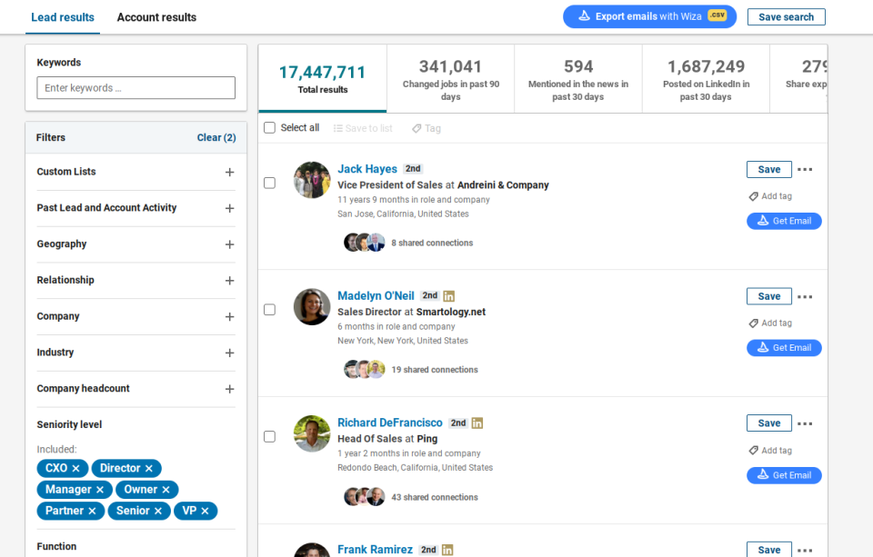Screen dimensions: 873x557
Task: Click the Add tag icon for Madelyn O'Neil
Action: coord(752,323)
